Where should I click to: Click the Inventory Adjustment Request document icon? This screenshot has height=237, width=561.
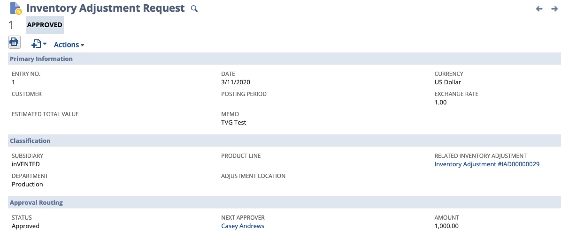[x=15, y=8]
